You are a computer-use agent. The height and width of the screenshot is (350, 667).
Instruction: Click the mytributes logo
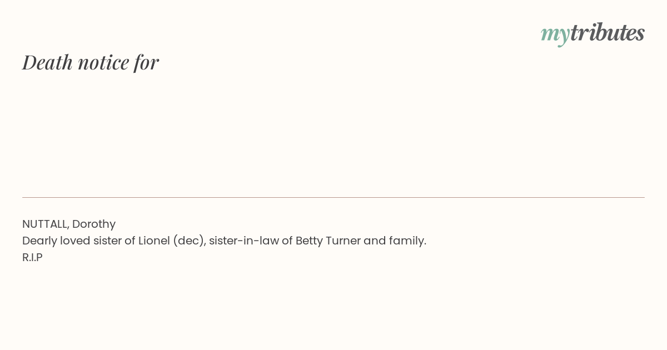click(593, 33)
